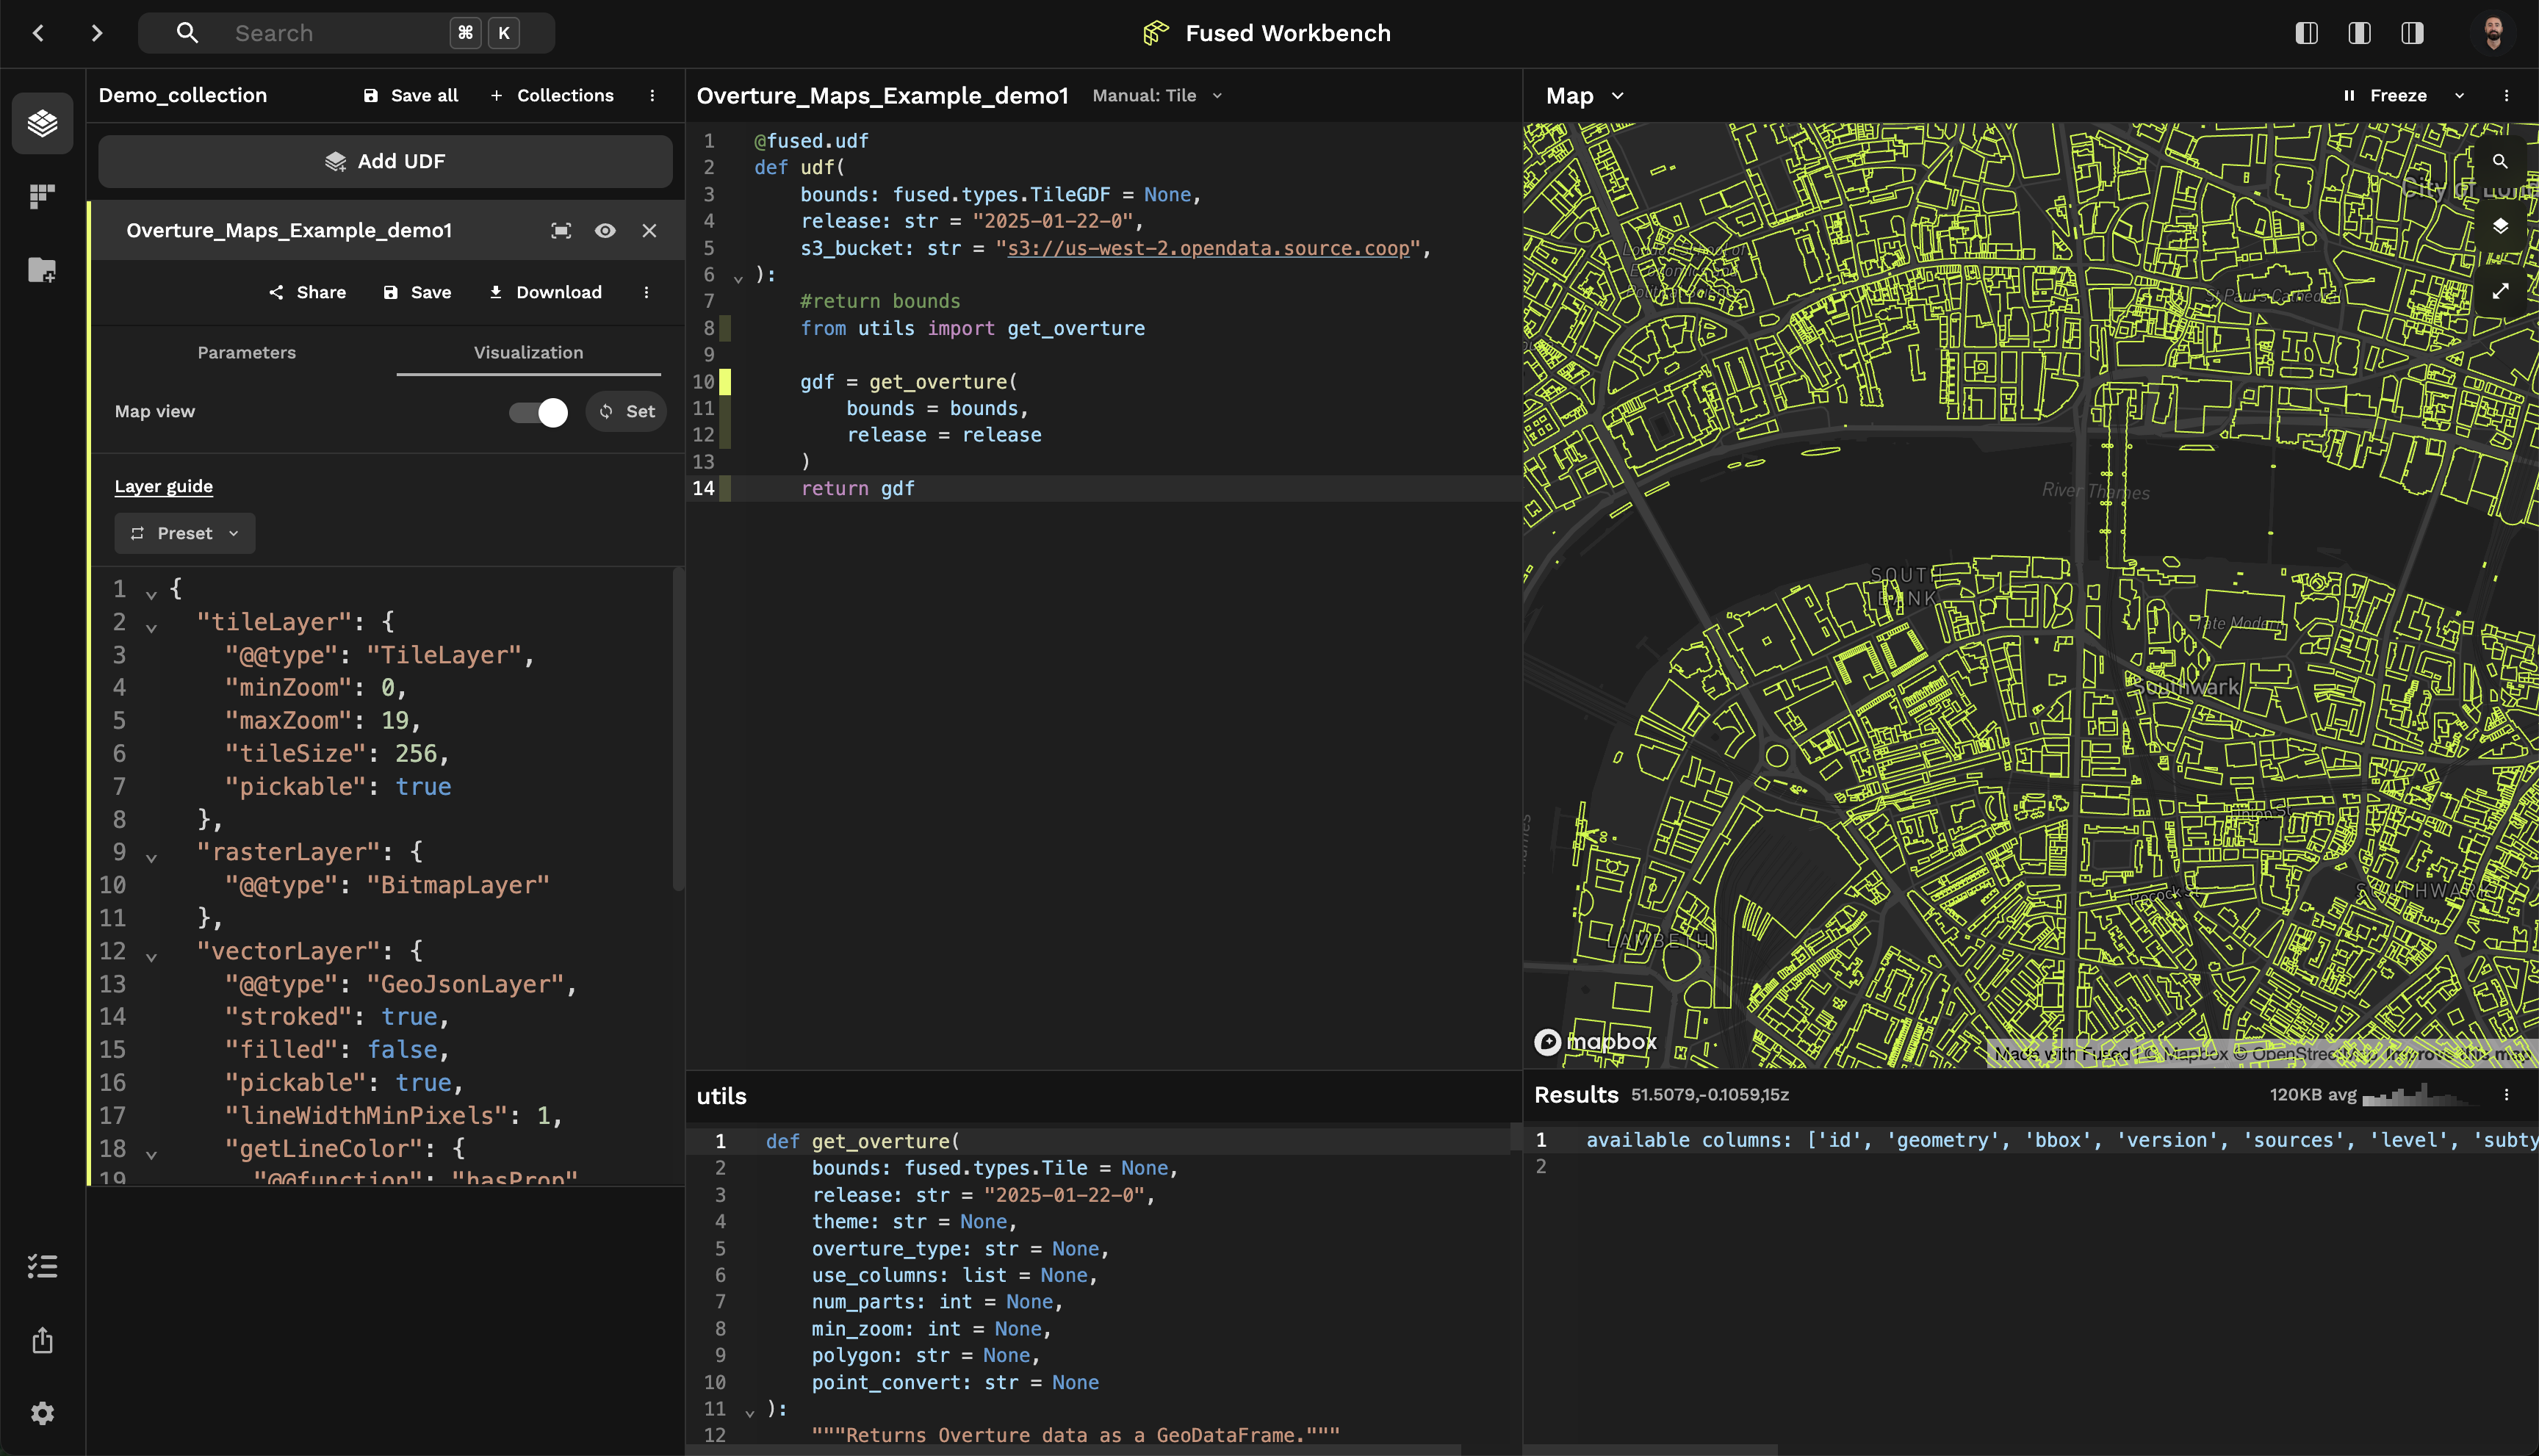
Task: Toggle the right panel layout icon
Action: pyautogui.click(x=2412, y=33)
